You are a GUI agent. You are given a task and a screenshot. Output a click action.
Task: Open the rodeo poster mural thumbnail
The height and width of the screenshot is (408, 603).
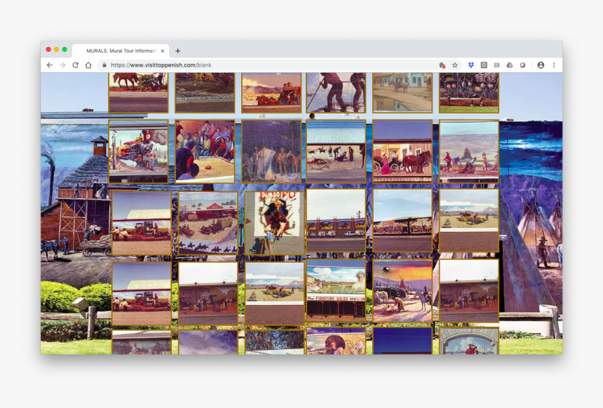coord(274,222)
